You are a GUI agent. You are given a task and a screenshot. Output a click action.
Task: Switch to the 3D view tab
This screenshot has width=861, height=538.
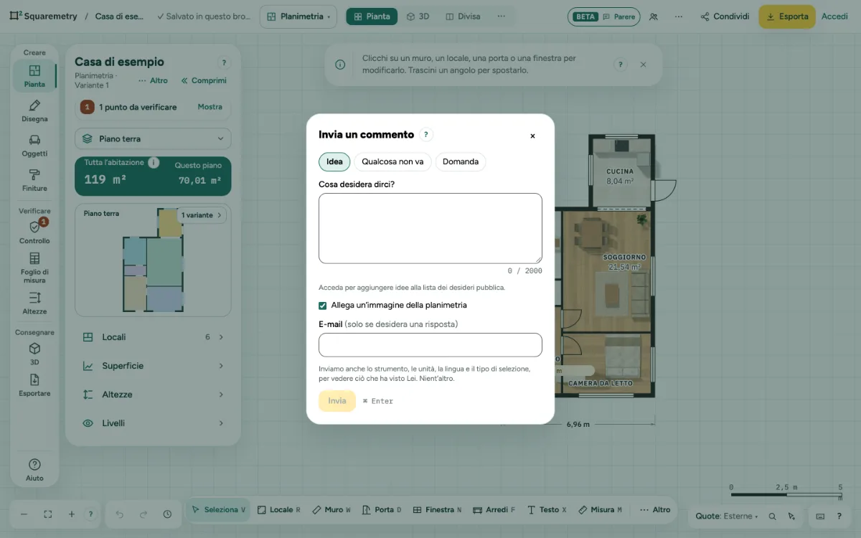click(x=418, y=16)
